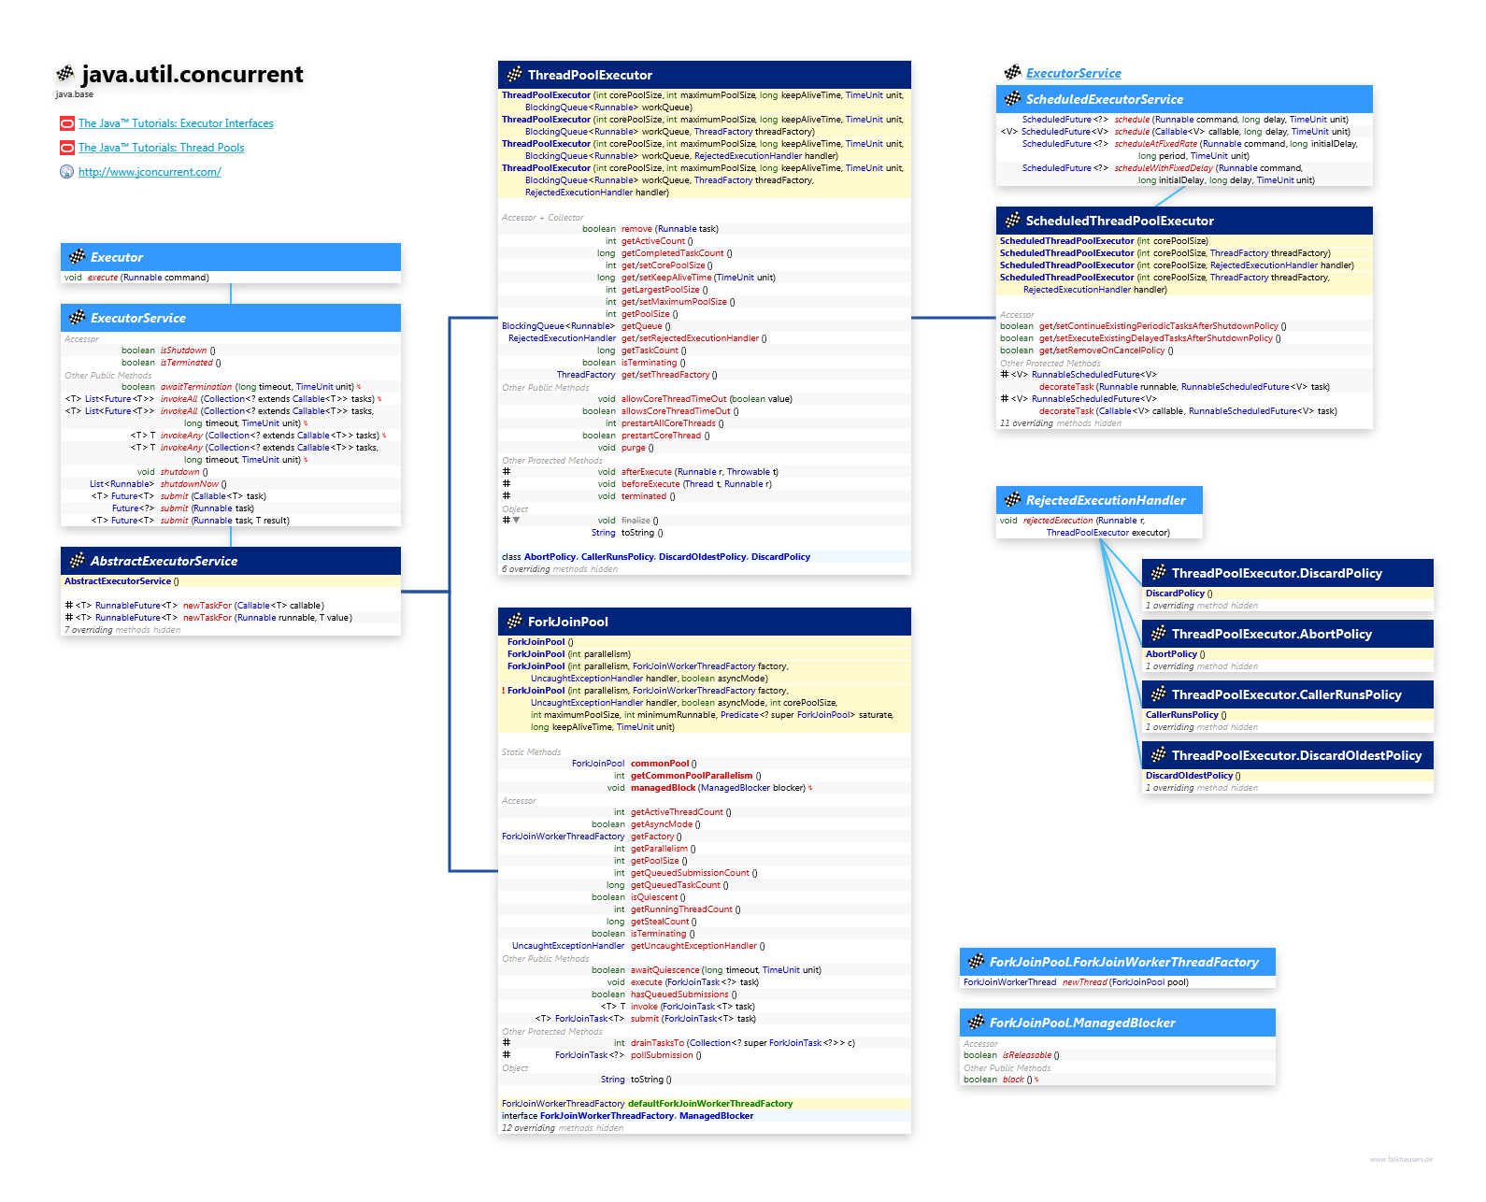Image resolution: width=1486 pixels, height=1202 pixels.
Task: Visit the http://www.jconcurrent.com/ link
Action: point(150,172)
